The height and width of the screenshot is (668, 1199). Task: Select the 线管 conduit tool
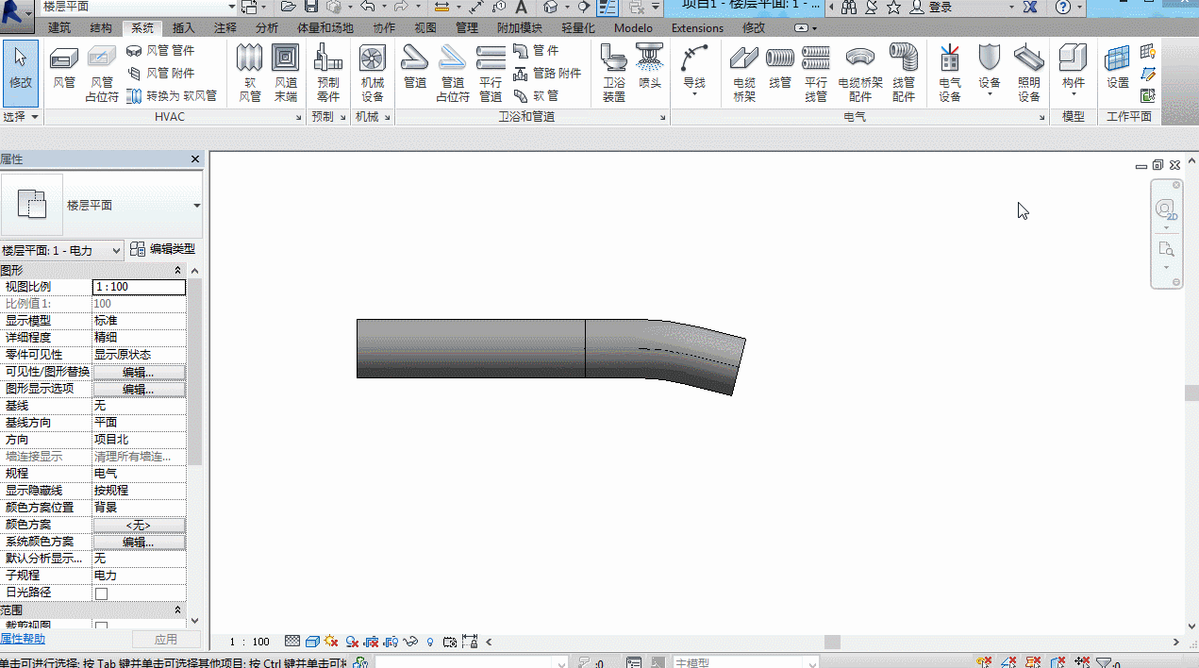pyautogui.click(x=780, y=68)
